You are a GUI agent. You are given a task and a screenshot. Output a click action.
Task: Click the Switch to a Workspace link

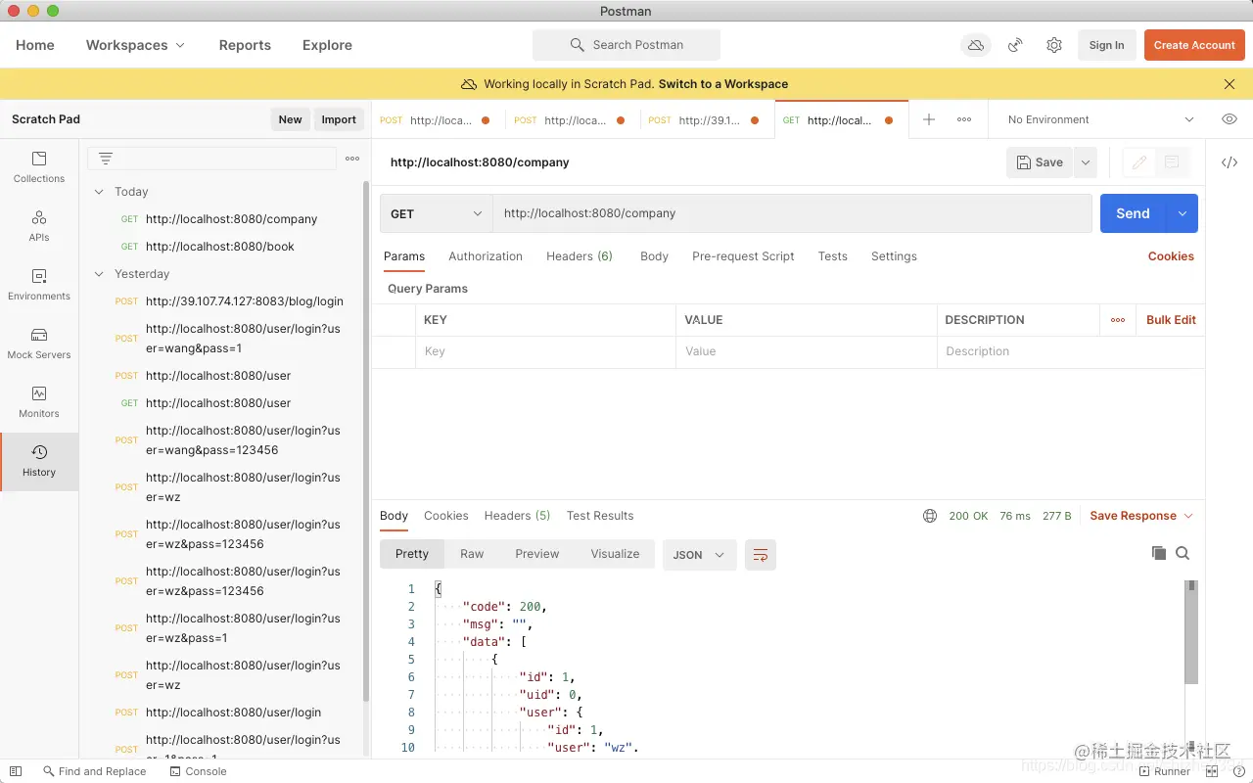(x=723, y=84)
